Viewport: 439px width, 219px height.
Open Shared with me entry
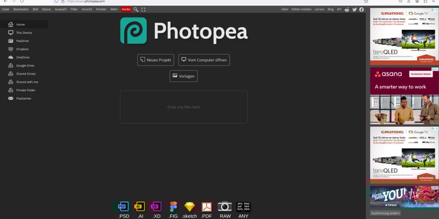coord(24,82)
